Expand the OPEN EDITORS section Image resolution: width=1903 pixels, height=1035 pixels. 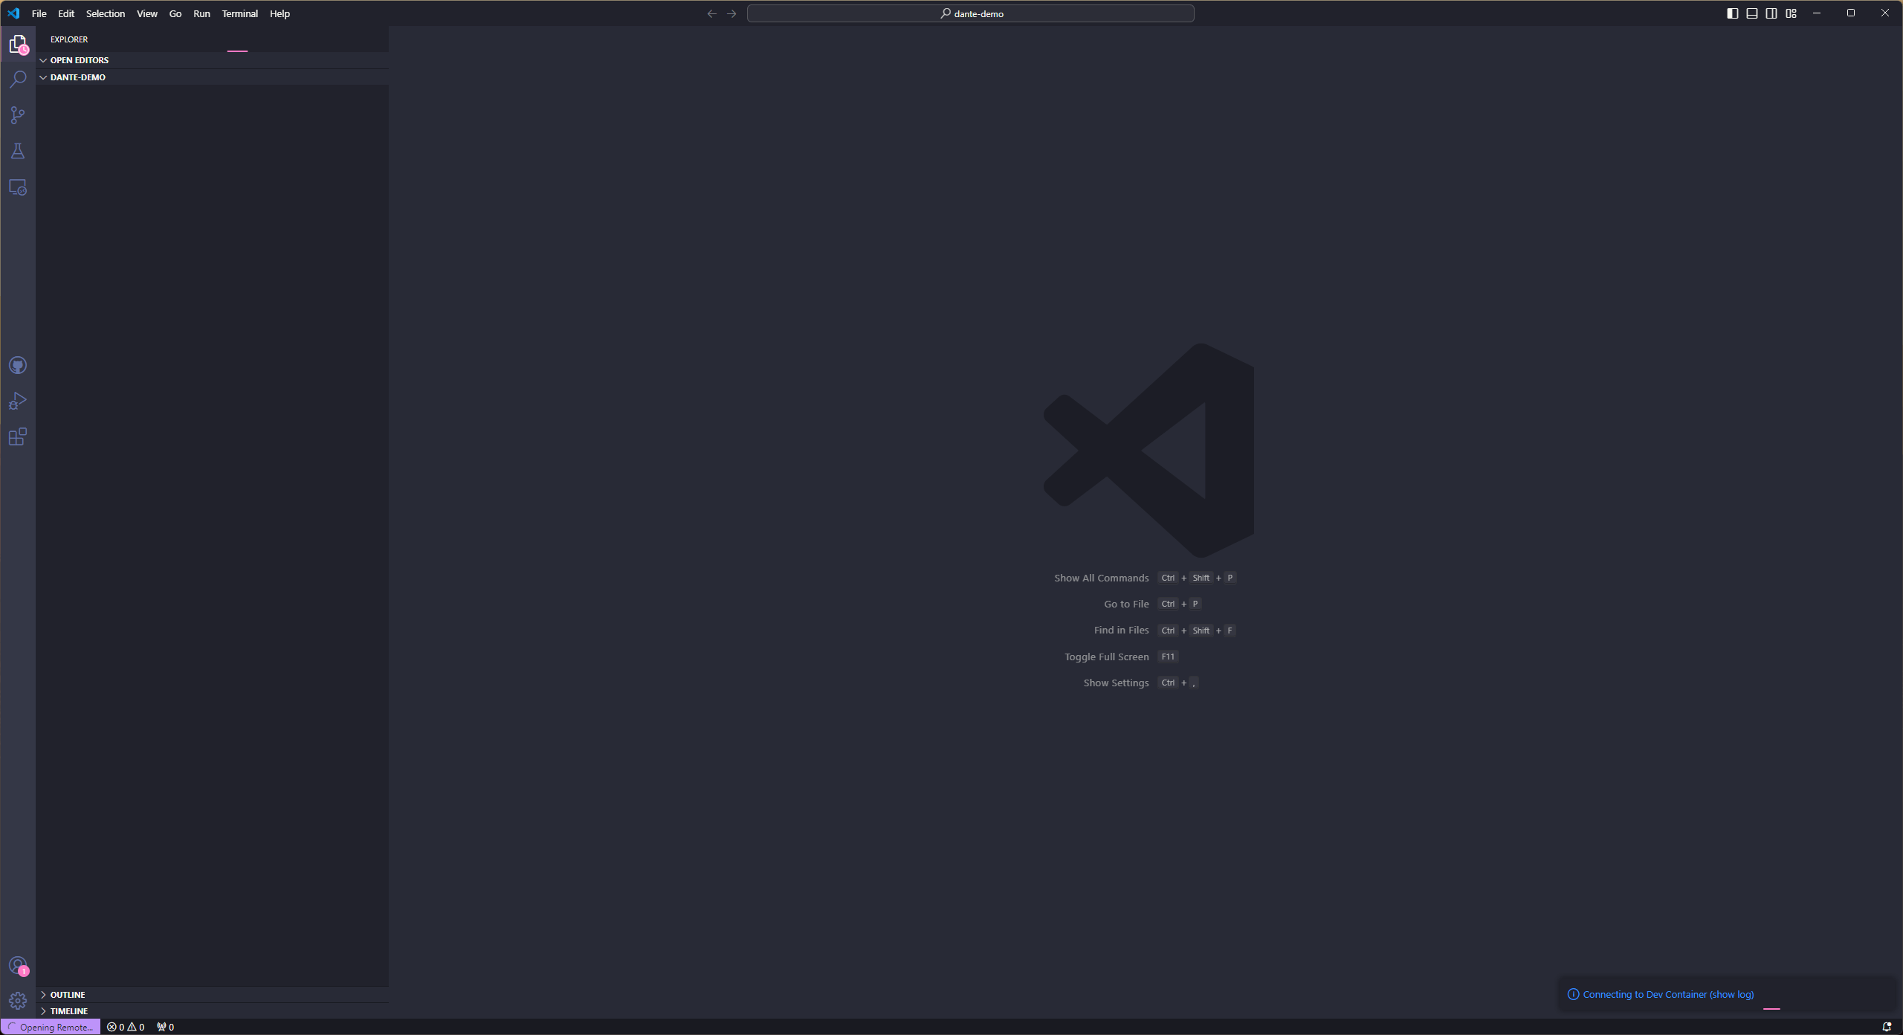79,60
